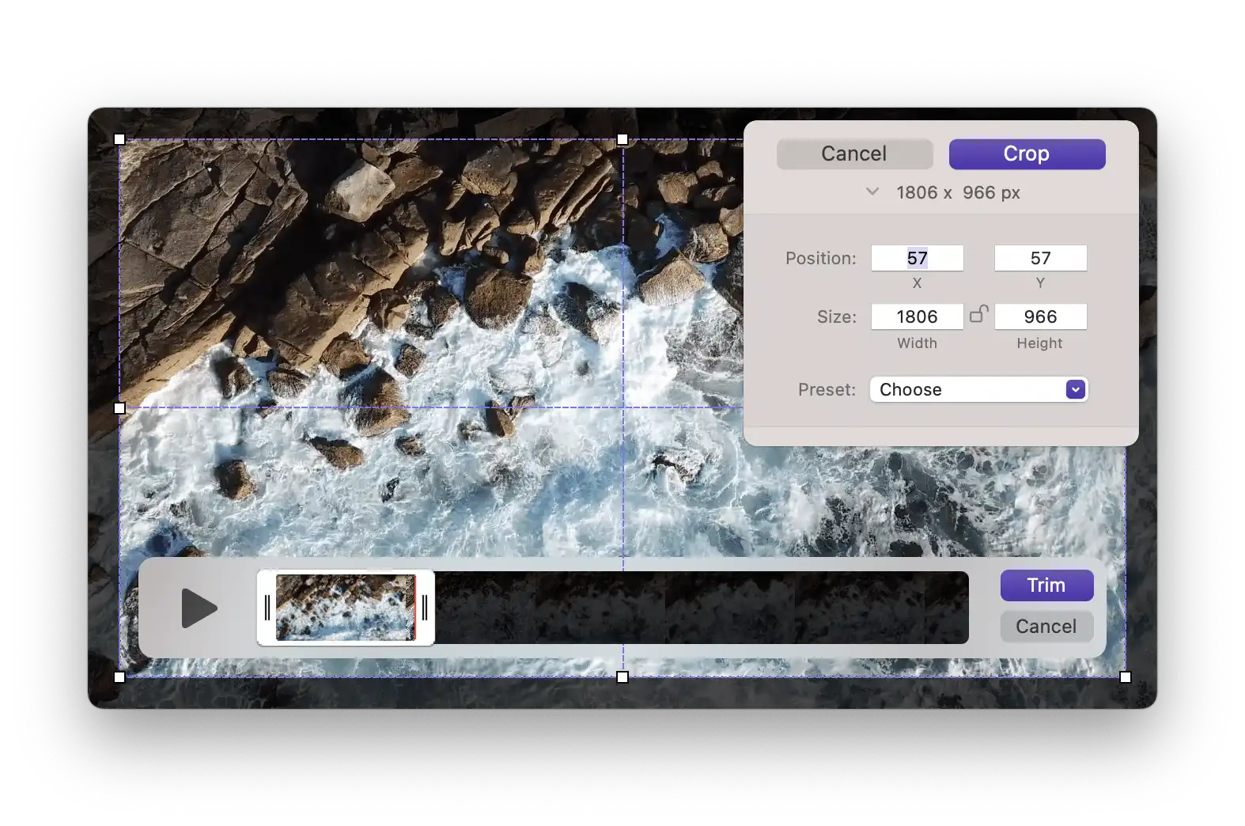Toggle the aspect ratio lock icon
Screen dimensions: 1245x826
click(x=978, y=314)
